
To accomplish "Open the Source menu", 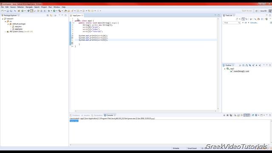I will [x=13, y=7].
